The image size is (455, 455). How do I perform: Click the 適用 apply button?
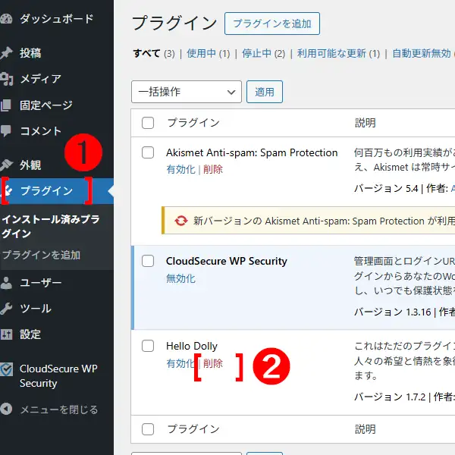[265, 92]
